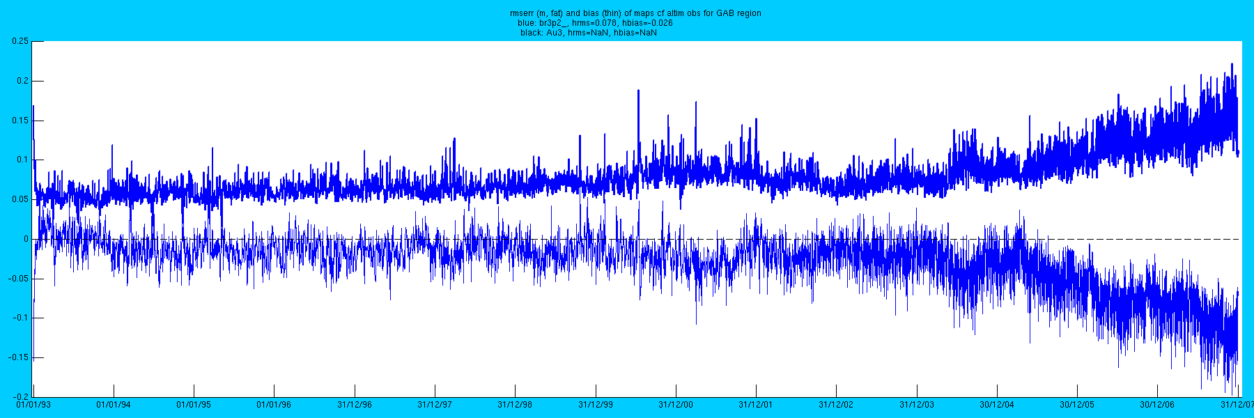Select the black legend line 'Au3, hrms=NaN'

(x=588, y=33)
